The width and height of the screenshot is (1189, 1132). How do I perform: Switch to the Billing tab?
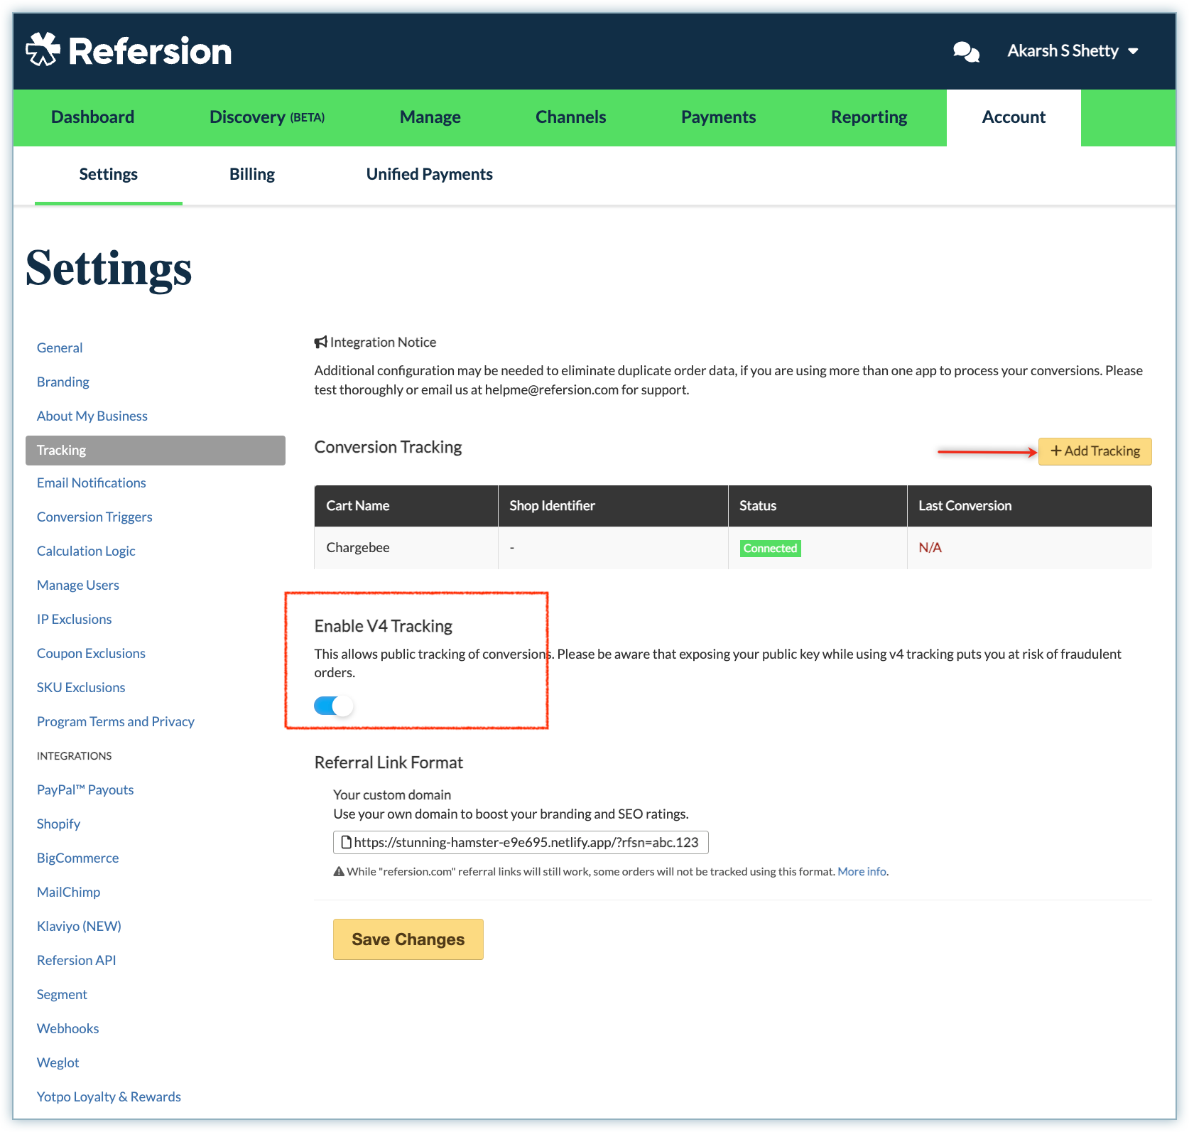click(x=251, y=174)
